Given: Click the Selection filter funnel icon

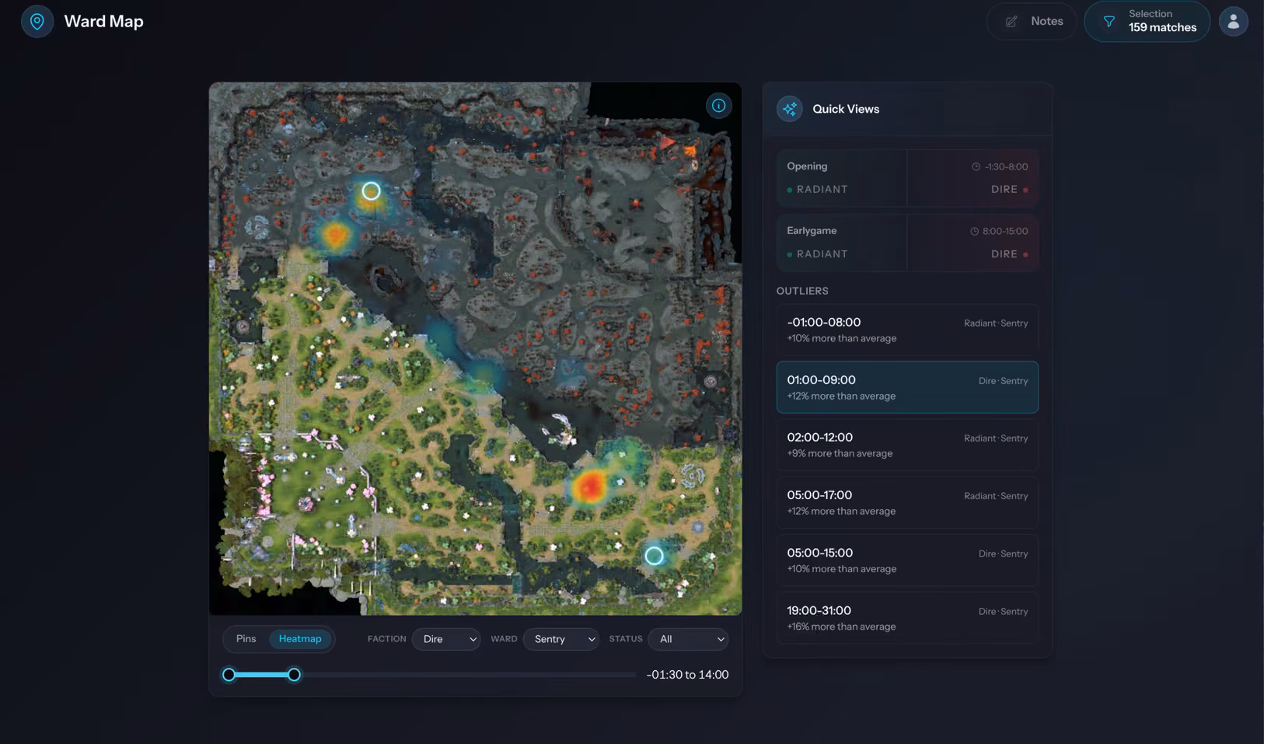Looking at the screenshot, I should pos(1109,22).
